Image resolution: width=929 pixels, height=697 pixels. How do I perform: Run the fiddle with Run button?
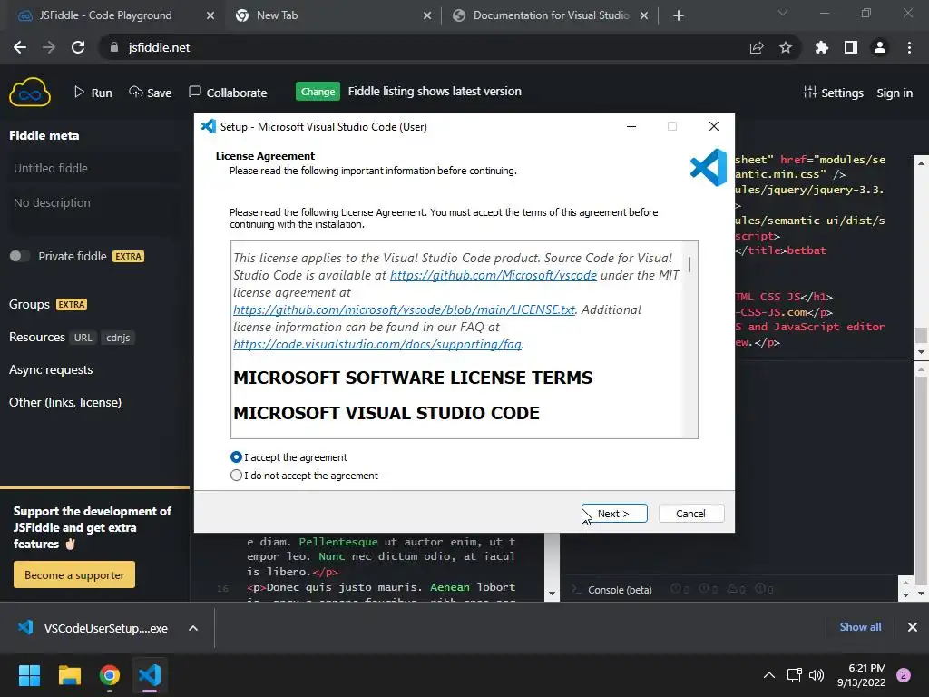[93, 93]
